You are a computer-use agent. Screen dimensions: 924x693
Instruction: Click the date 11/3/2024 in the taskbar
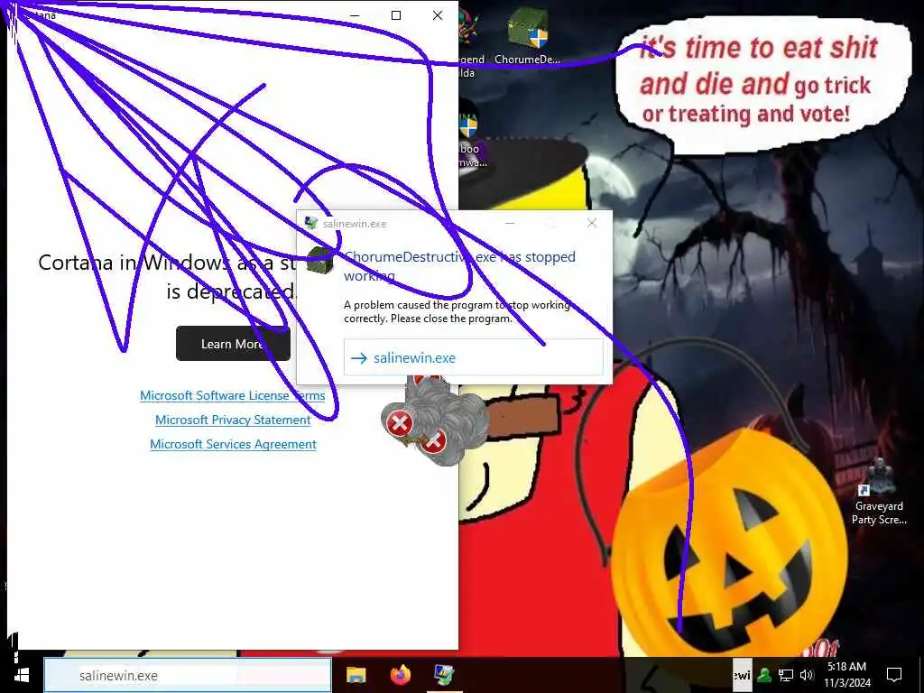point(846,682)
